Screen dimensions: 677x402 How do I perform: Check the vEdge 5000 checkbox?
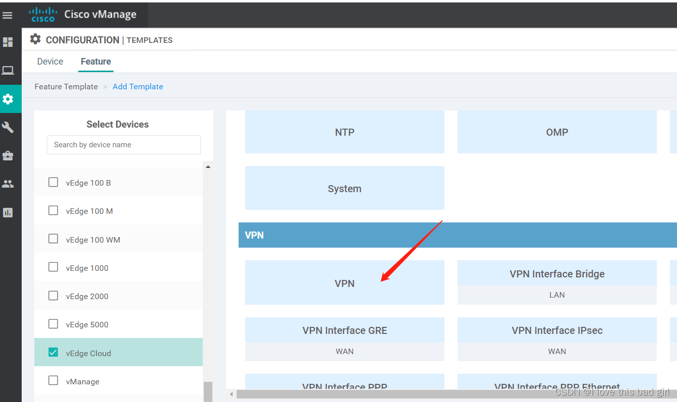point(53,324)
